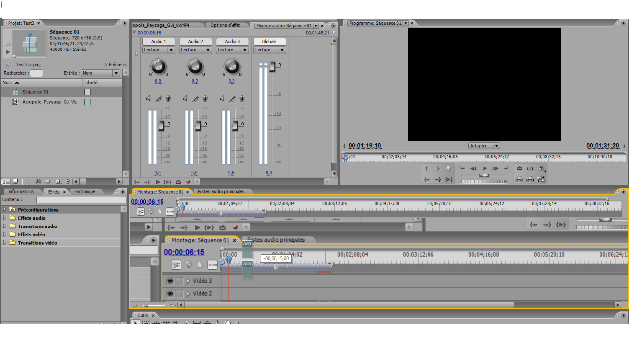
Task: Open the Acropole_Paysage_Gui_Vic.MP4 source tab
Action: tap(161, 25)
